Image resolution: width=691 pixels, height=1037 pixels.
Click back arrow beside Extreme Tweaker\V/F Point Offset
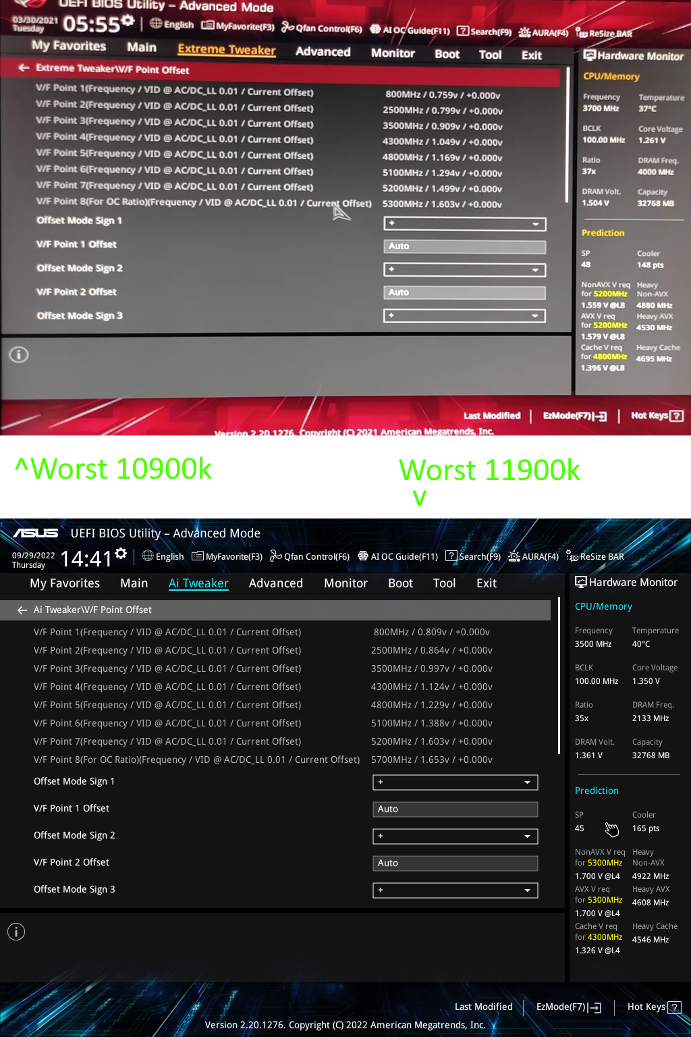24,68
